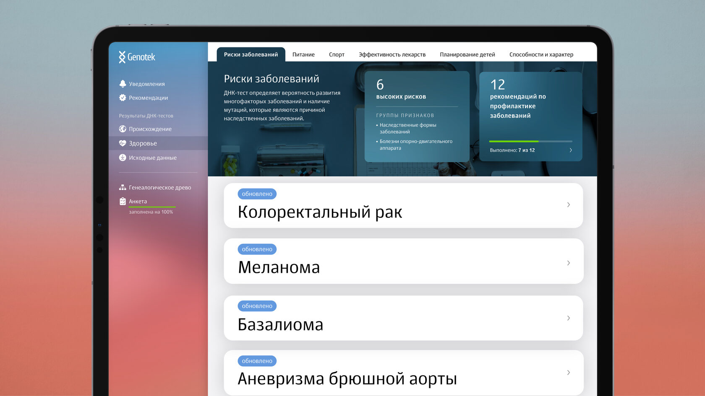Open Аневризма брюшной аорты title

tap(347, 379)
